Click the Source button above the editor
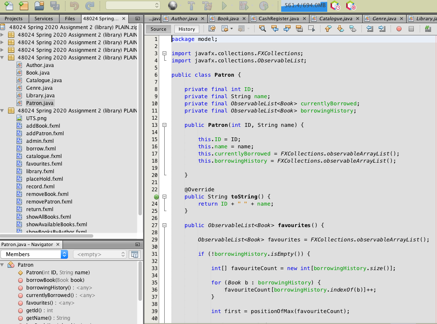This screenshot has width=437, height=324. tap(158, 29)
